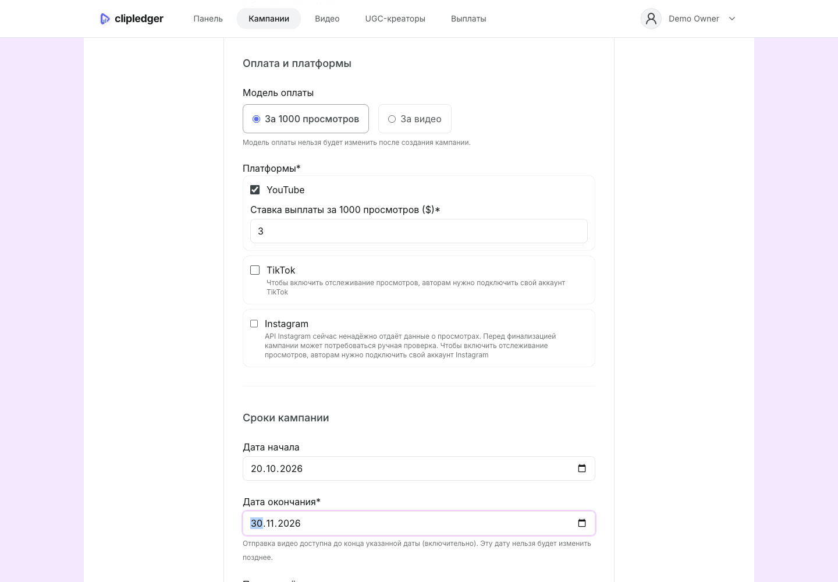
Task: Click the payment model cannot change note
Action: [357, 143]
